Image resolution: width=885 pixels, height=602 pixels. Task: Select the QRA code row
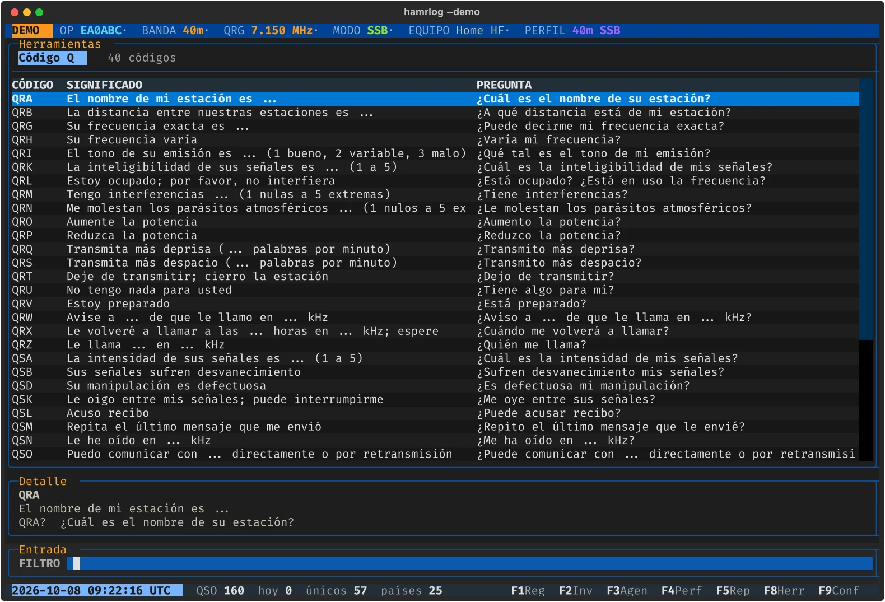[435, 99]
